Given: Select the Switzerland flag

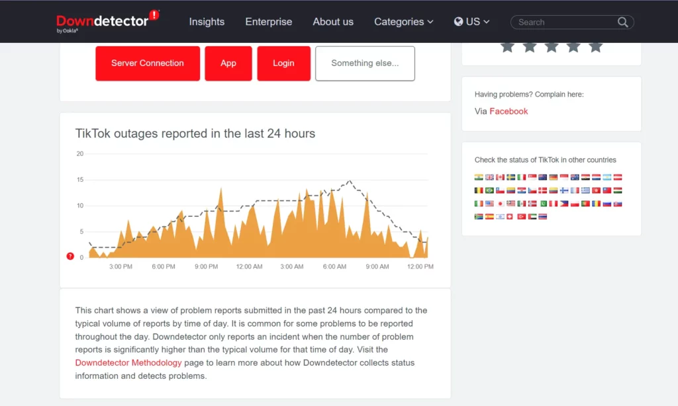Looking at the screenshot, I should [x=509, y=216].
